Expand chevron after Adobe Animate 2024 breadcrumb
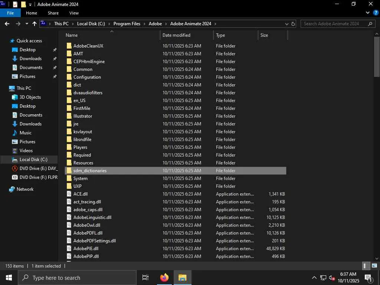 (215, 24)
